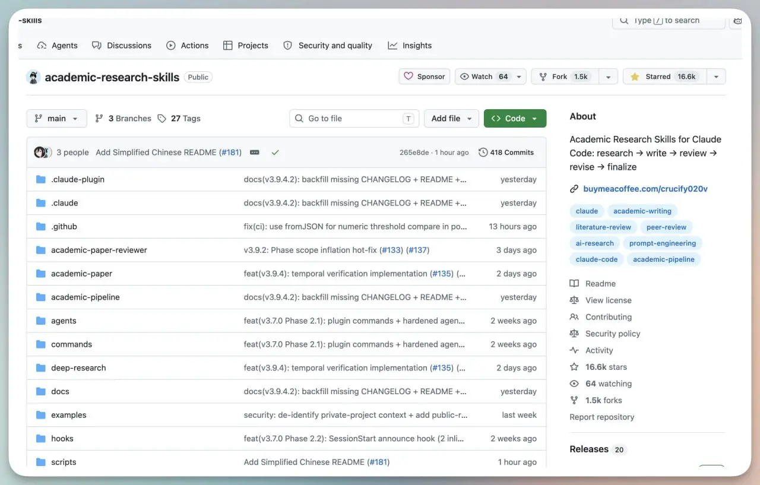Image resolution: width=760 pixels, height=485 pixels.
Task: View the 64 watching list
Action: 600,383
